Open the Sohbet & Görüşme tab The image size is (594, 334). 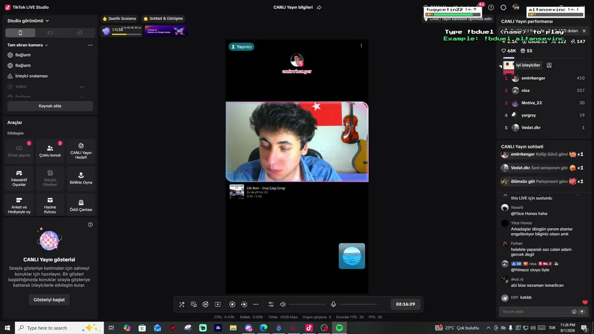pyautogui.click(x=163, y=19)
